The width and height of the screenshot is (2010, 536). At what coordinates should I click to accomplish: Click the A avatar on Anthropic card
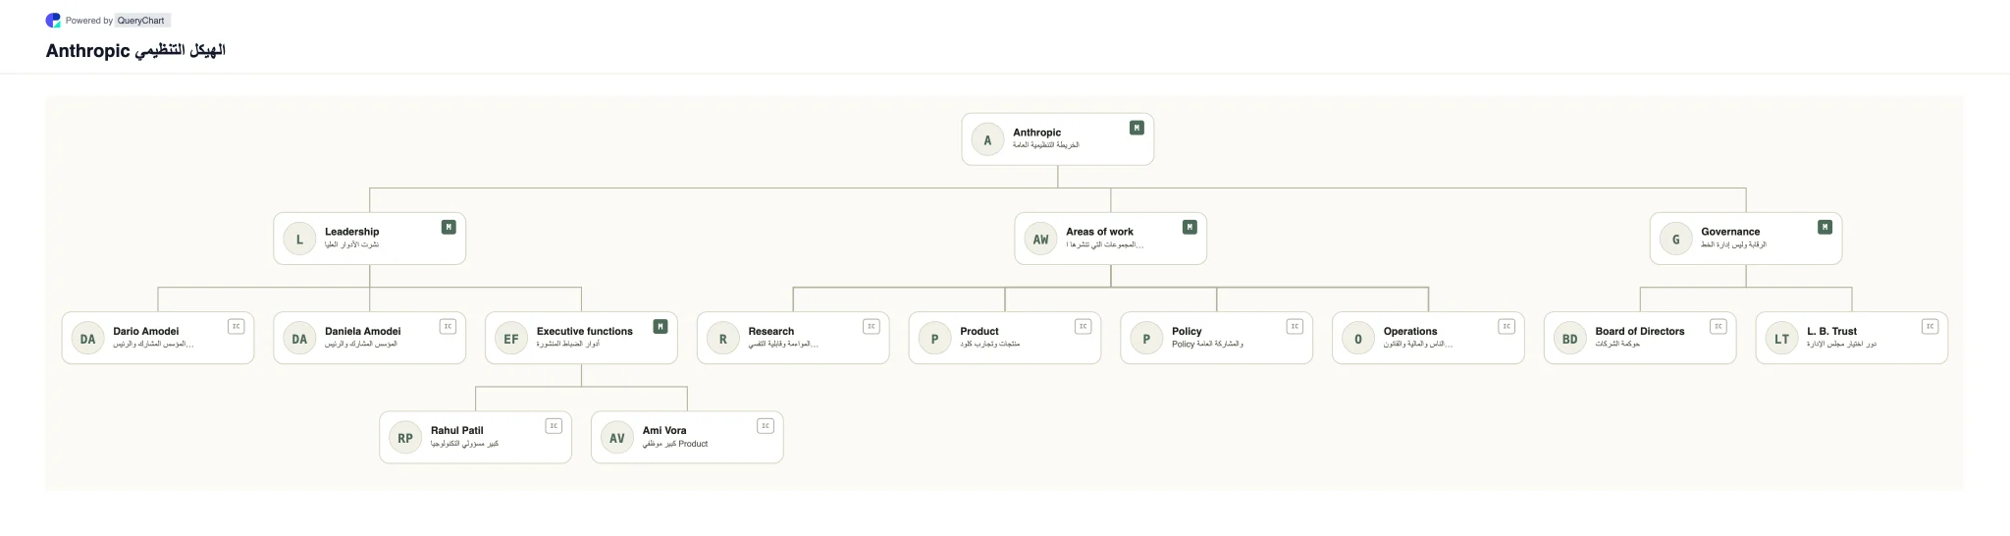(987, 139)
